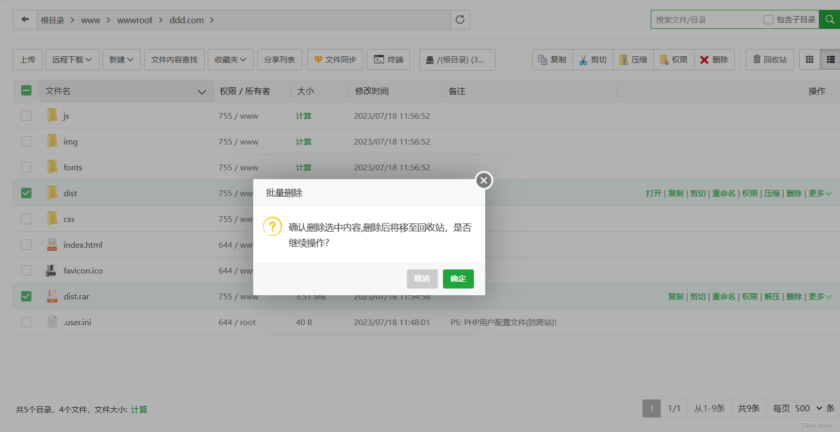Viewport: 840px width, 432px height.
Task: Close the batch delete dialog with X
Action: click(484, 180)
